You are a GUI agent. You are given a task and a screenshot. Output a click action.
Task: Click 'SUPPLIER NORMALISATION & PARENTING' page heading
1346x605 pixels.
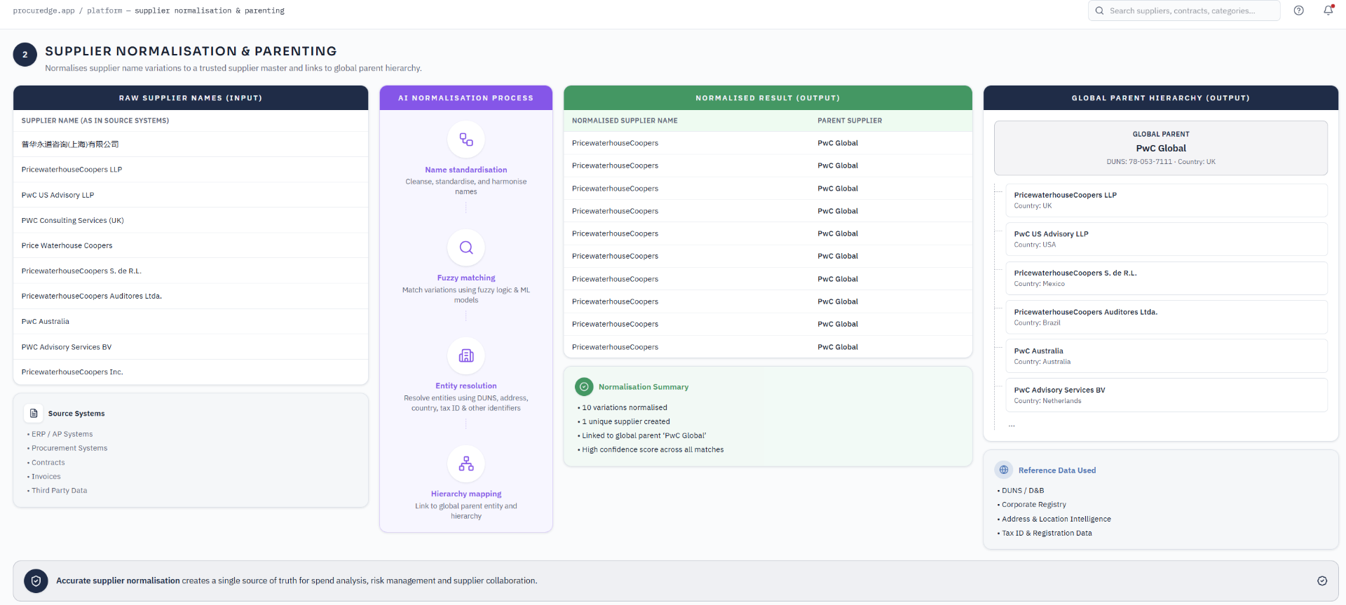tap(191, 51)
